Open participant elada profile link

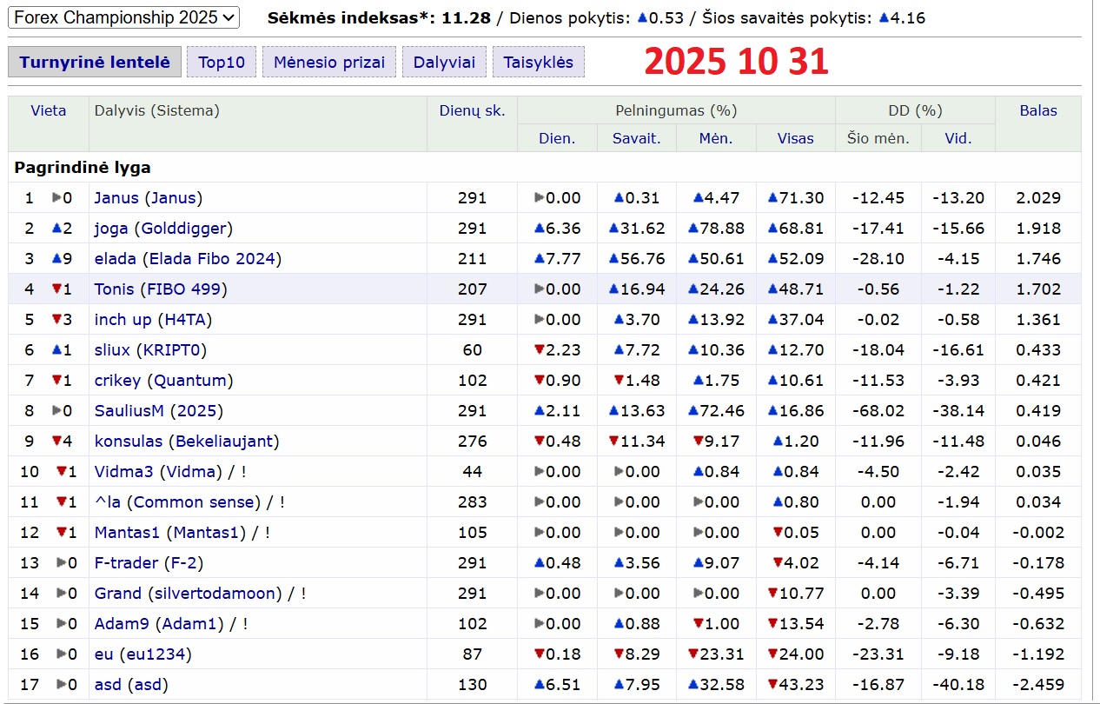[115, 259]
